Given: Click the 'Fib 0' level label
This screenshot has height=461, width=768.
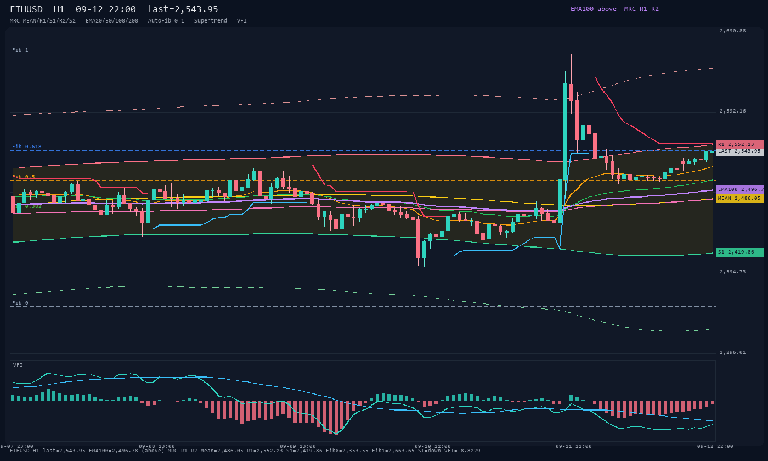Looking at the screenshot, I should (x=20, y=303).
